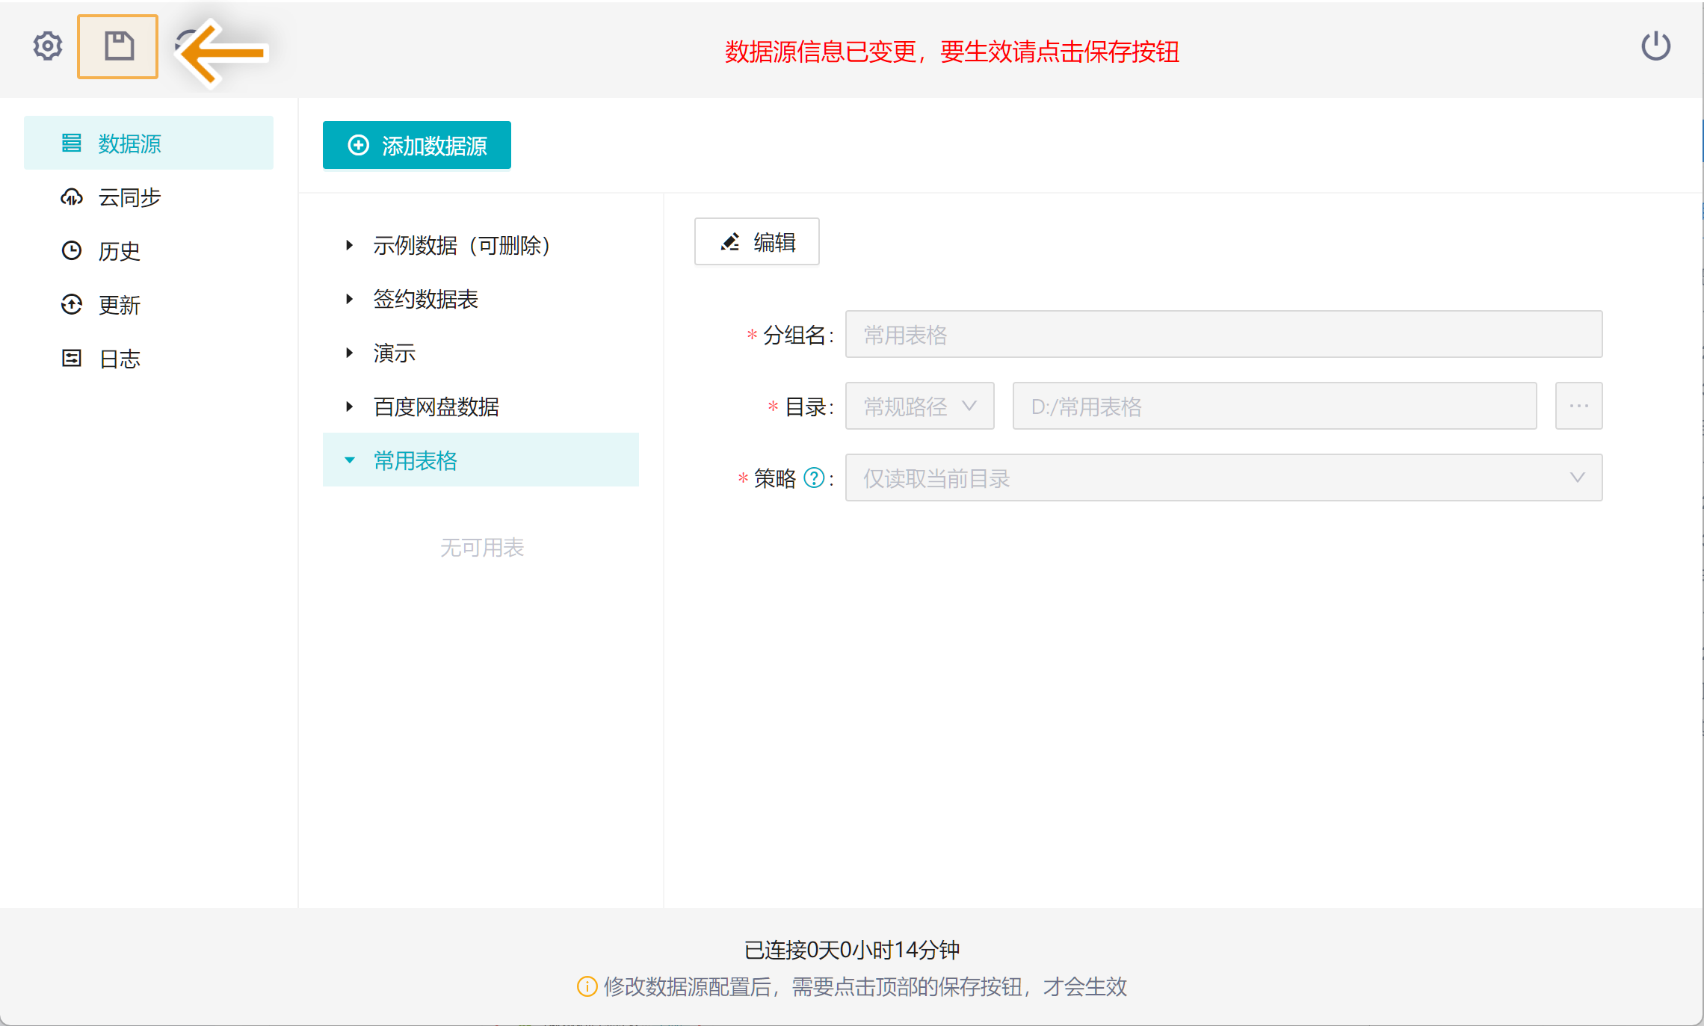Collapse the 常用表格 group
The image size is (1704, 1026).
point(349,460)
